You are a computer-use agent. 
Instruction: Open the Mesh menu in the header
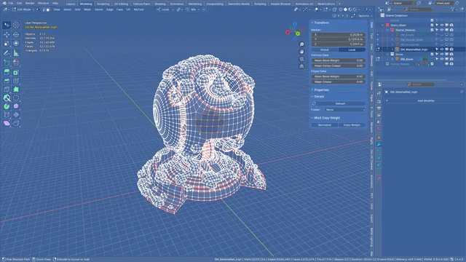pos(87,9)
